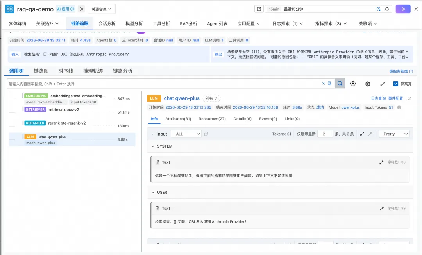Click the 事件配置 link
The width and height of the screenshot is (422, 255).
pos(395,98)
